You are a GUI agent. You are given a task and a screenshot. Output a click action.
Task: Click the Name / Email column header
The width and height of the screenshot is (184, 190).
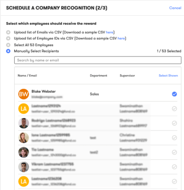point(27,76)
